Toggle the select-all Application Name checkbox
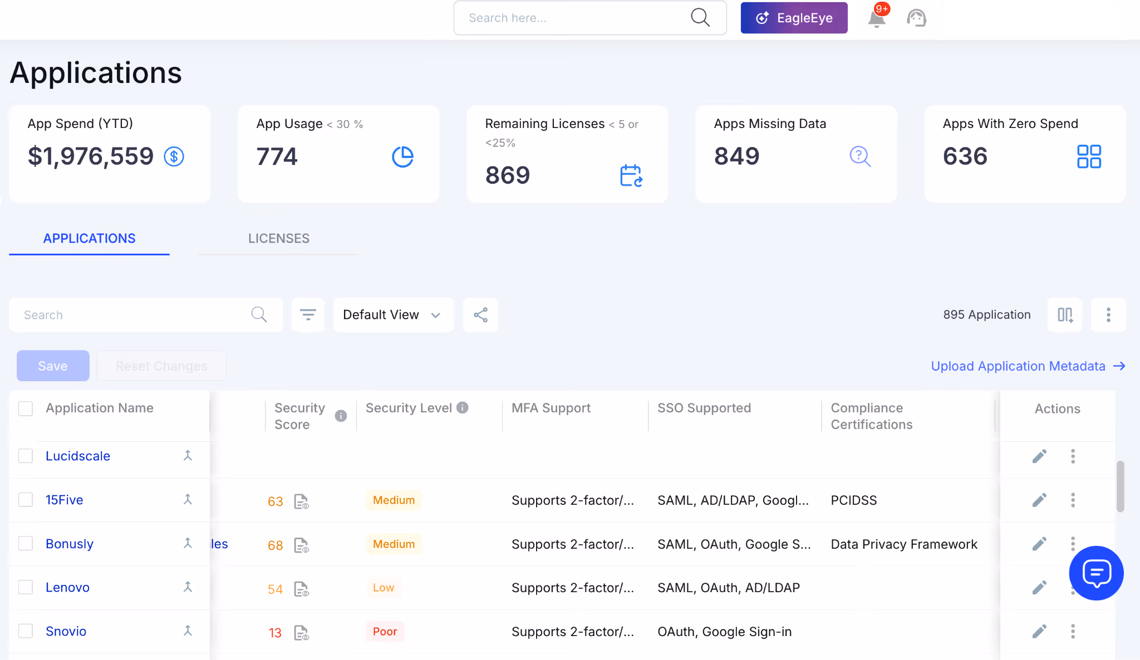The image size is (1140, 660). pos(26,408)
